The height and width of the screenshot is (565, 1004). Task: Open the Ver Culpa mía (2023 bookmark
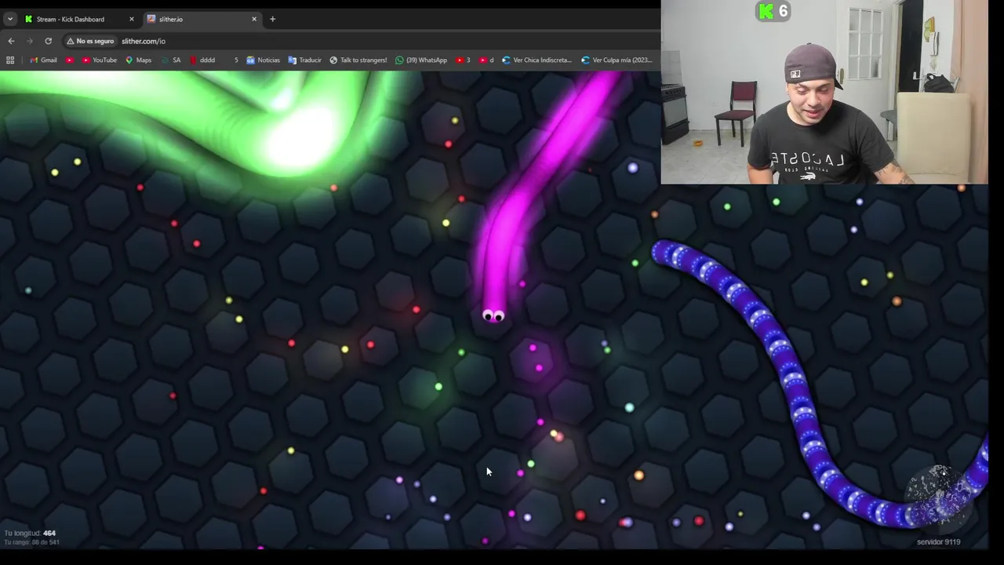click(x=617, y=60)
